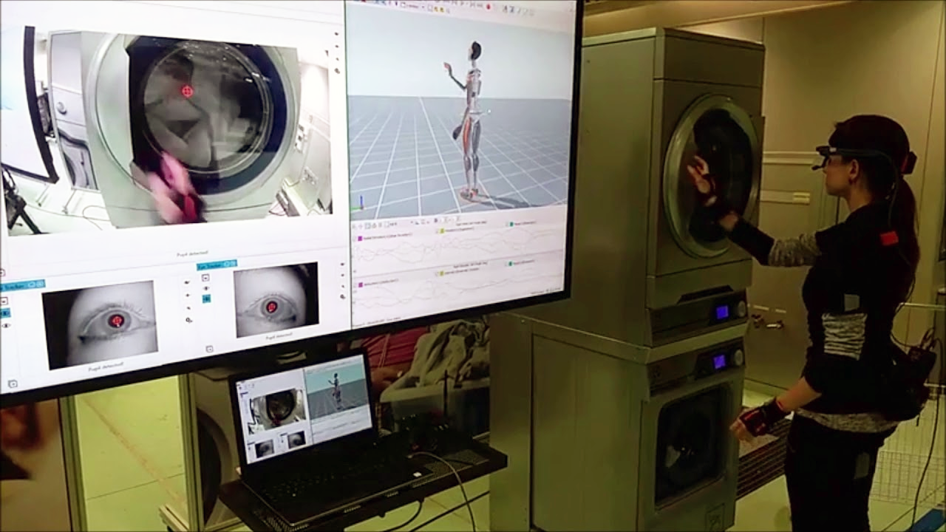The height and width of the screenshot is (532, 946).
Task: Click avatar viewport on the laptop screen
Action: click(336, 389)
